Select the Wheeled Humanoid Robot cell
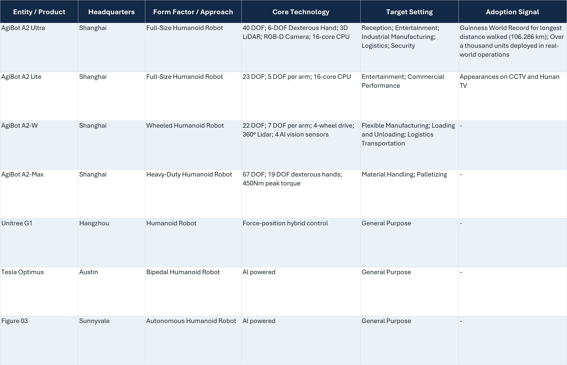 193,145
